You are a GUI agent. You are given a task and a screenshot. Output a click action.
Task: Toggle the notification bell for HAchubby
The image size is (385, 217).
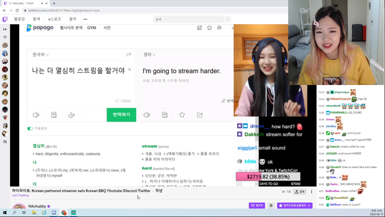pyautogui.click(x=271, y=206)
